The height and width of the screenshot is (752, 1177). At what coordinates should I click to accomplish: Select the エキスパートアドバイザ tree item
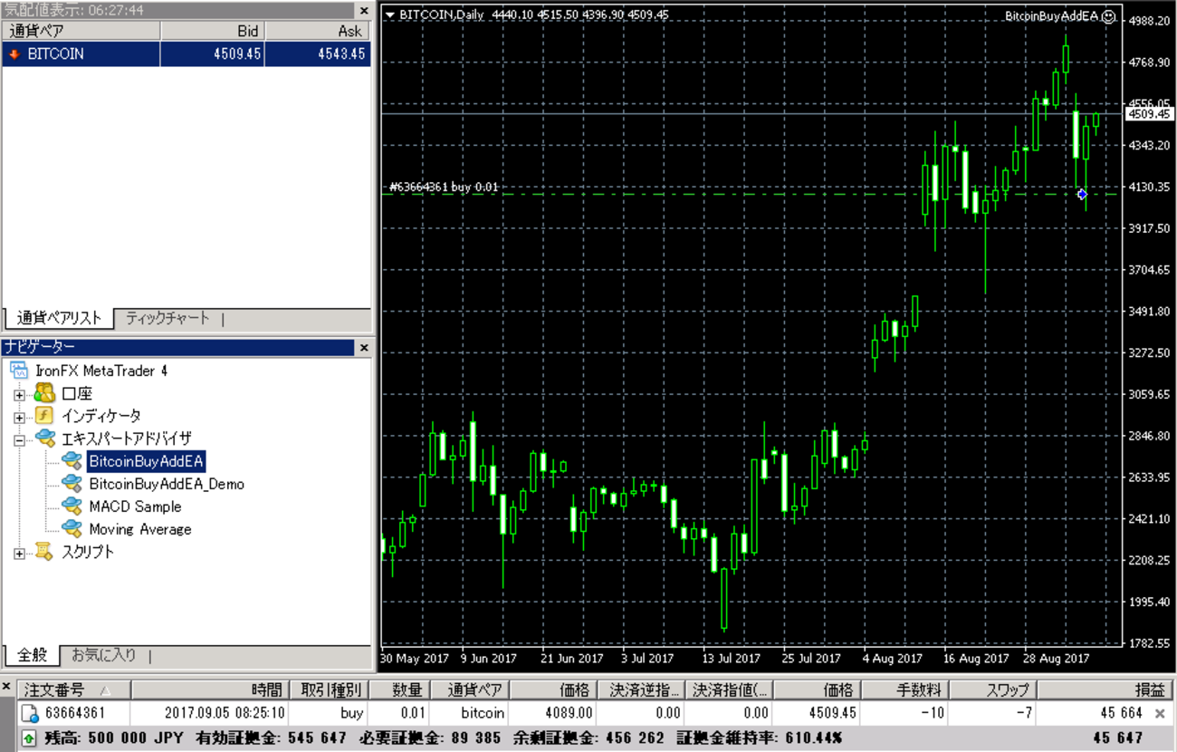[127, 439]
